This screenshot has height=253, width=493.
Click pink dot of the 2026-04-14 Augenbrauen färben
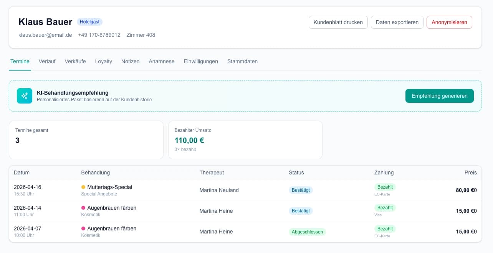pos(83,208)
